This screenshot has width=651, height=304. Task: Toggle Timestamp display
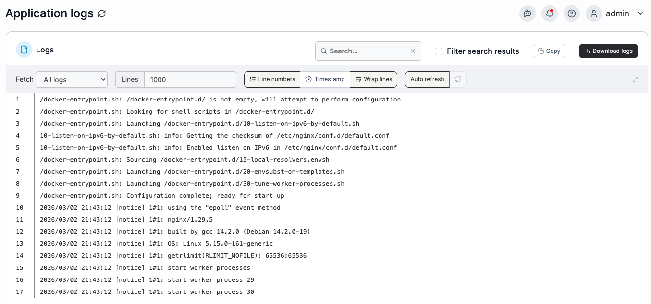click(325, 79)
